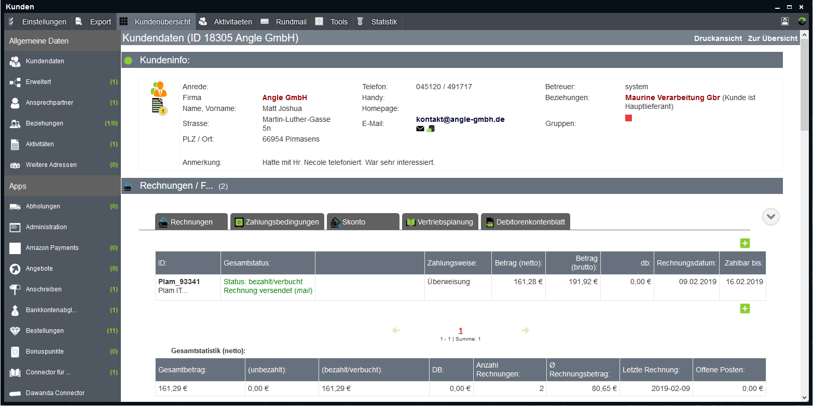Expand the round chevron-down button
Screen dimensions: 813x406
[x=771, y=217]
